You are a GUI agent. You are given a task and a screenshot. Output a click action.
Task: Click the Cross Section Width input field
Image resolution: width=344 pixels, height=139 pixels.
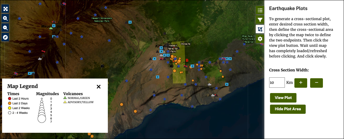(x=277, y=83)
